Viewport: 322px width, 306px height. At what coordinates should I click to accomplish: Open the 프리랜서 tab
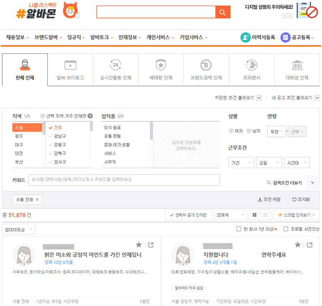coord(252,70)
